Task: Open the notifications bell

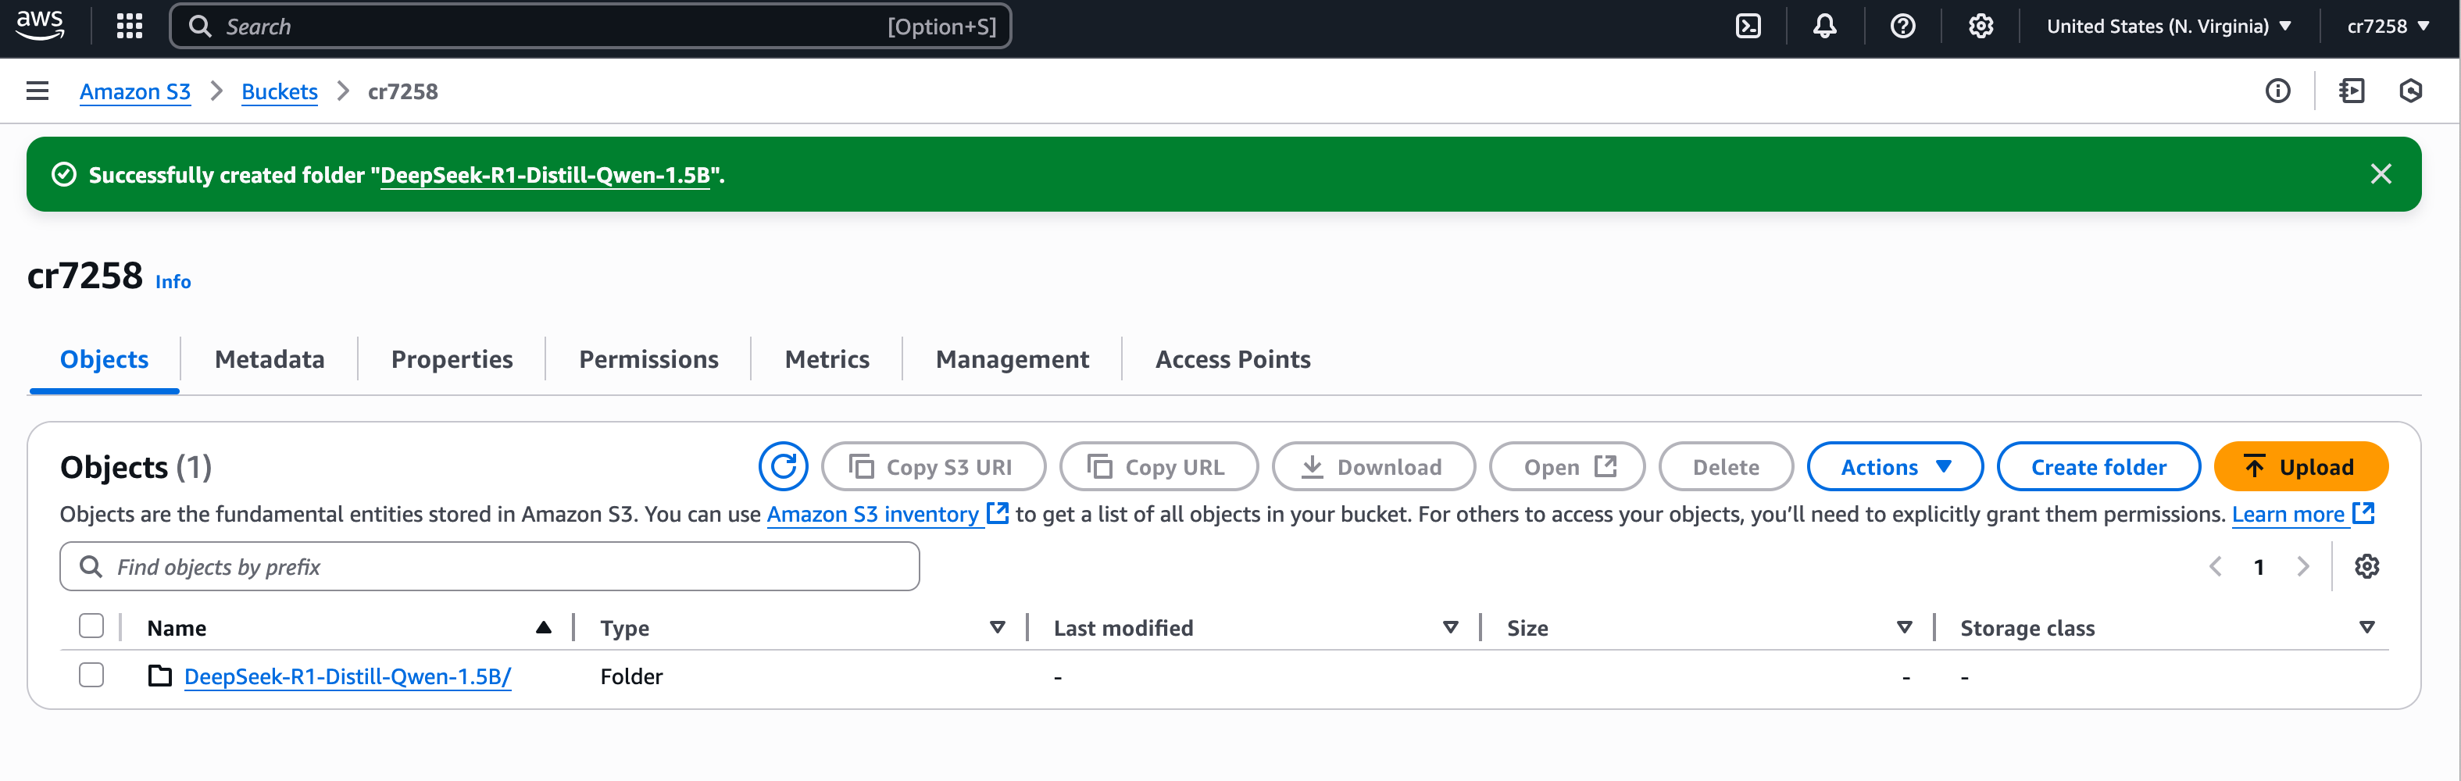Action: (1823, 26)
